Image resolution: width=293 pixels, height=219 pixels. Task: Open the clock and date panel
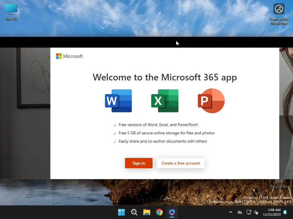click(272, 212)
